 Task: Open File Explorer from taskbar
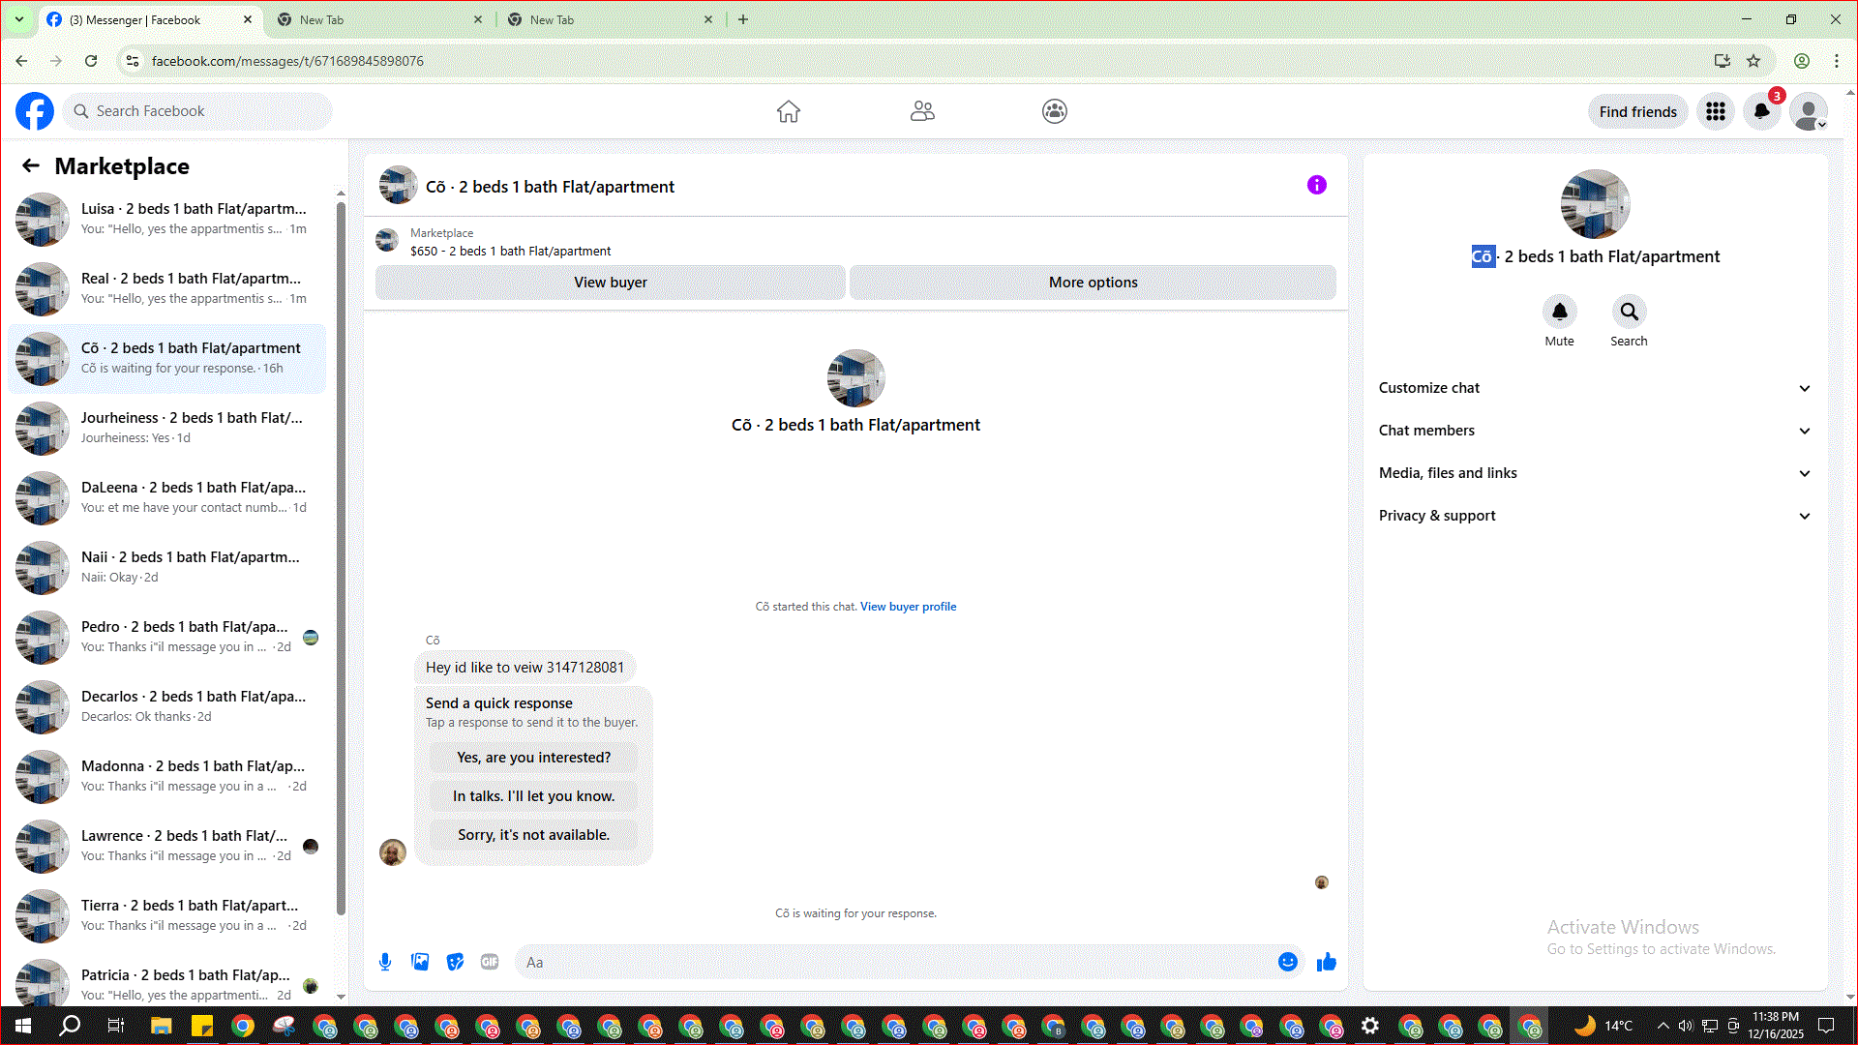click(x=161, y=1026)
